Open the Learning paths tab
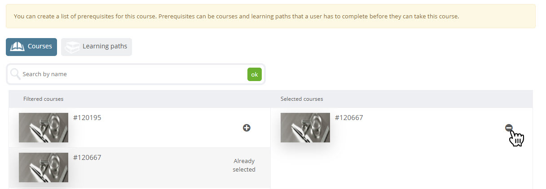This screenshot has height=189, width=546. coord(97,47)
